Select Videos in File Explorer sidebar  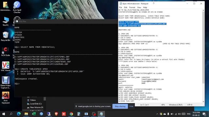point(33,100)
